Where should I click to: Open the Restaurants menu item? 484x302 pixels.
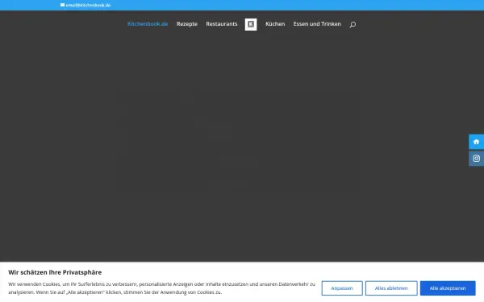pos(222,23)
